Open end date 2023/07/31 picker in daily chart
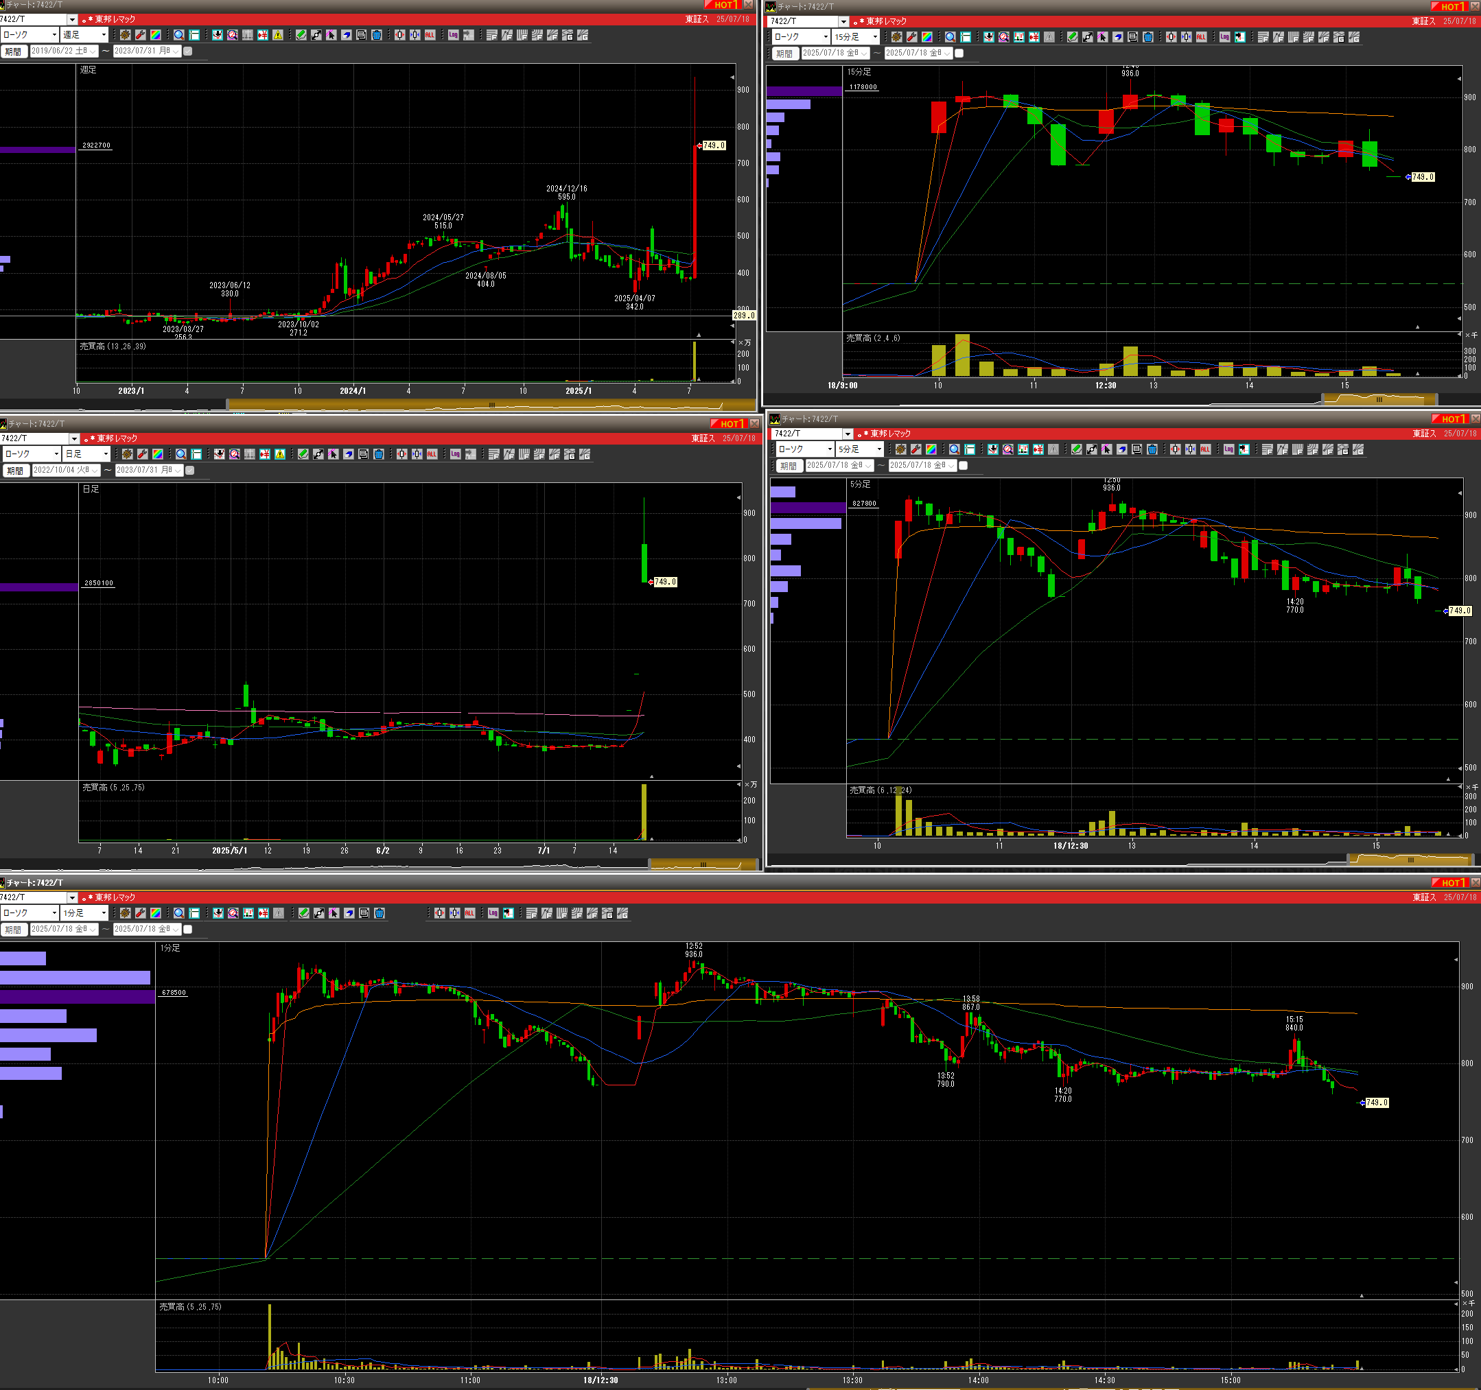This screenshot has width=1481, height=1390. (x=149, y=471)
